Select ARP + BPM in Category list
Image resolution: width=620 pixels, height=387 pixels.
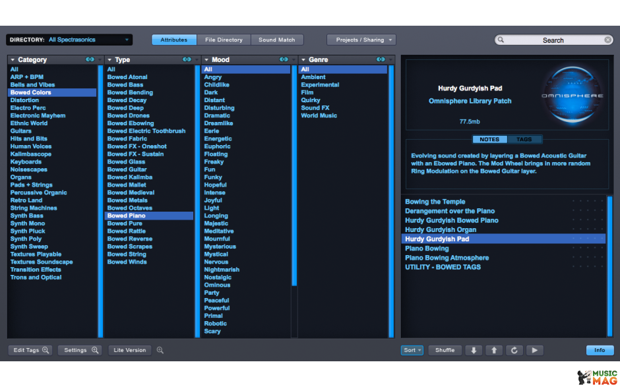[27, 77]
